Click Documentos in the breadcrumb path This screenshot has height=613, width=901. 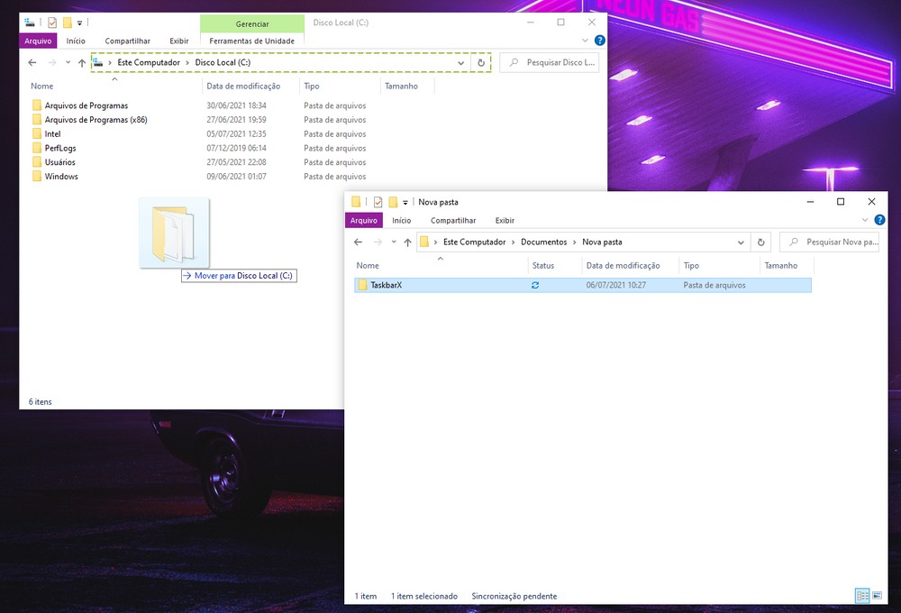click(543, 242)
